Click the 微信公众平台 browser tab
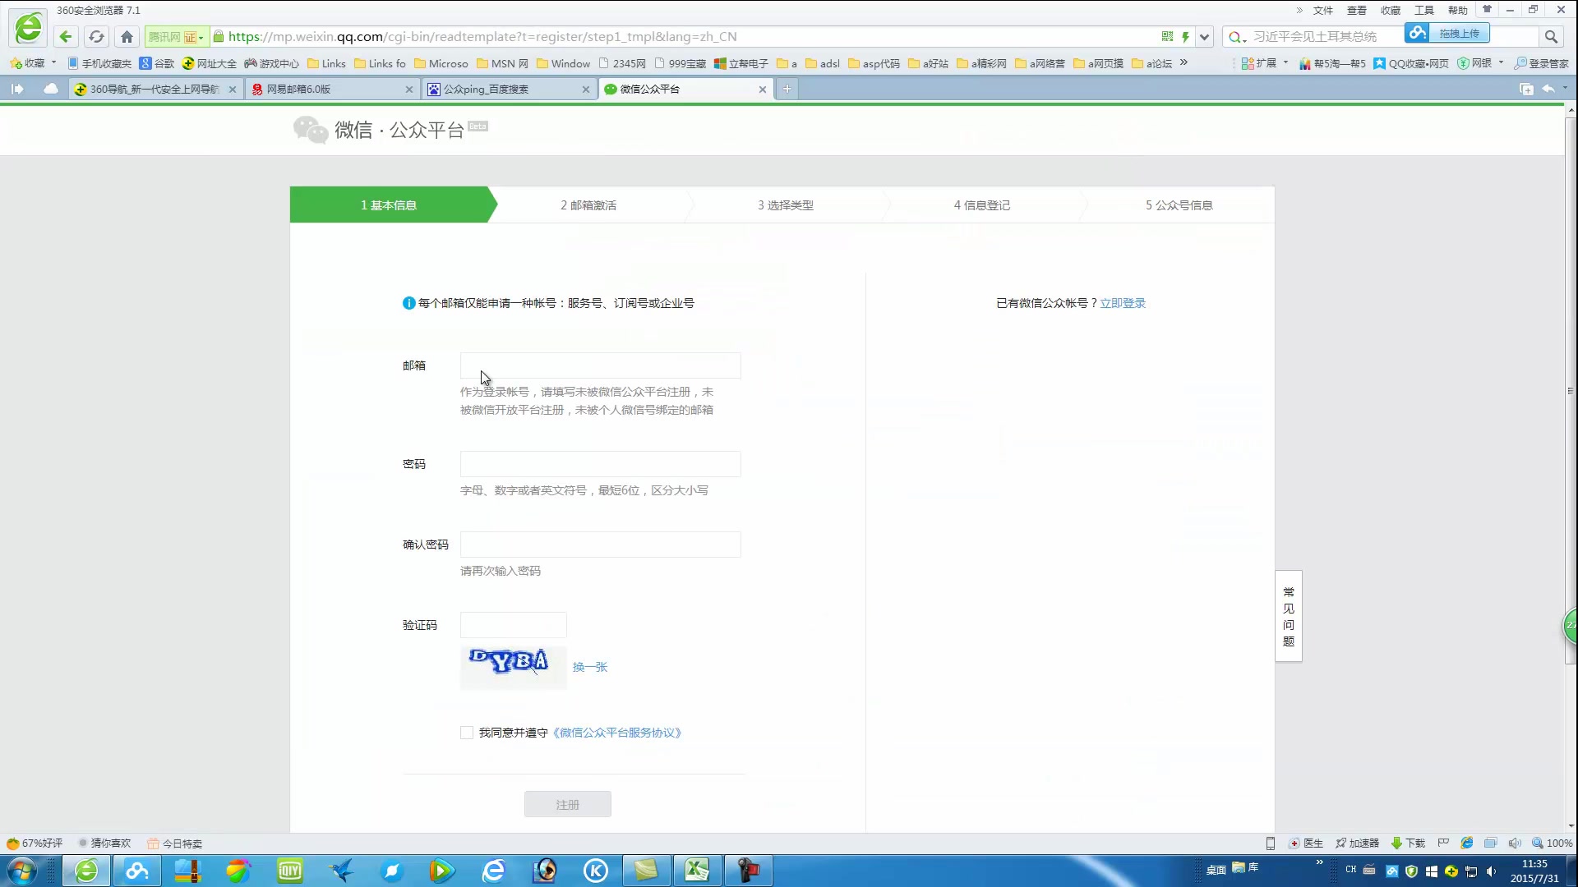The image size is (1578, 887). [681, 89]
